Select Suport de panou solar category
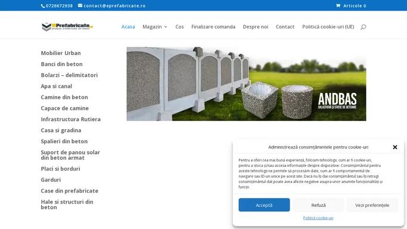The image size is (407, 229). [70, 155]
